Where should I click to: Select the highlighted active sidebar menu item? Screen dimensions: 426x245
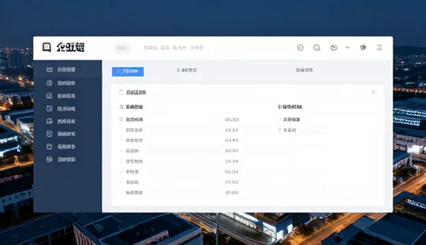tap(68, 69)
